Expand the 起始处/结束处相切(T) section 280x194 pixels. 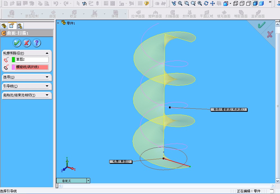tap(47, 95)
